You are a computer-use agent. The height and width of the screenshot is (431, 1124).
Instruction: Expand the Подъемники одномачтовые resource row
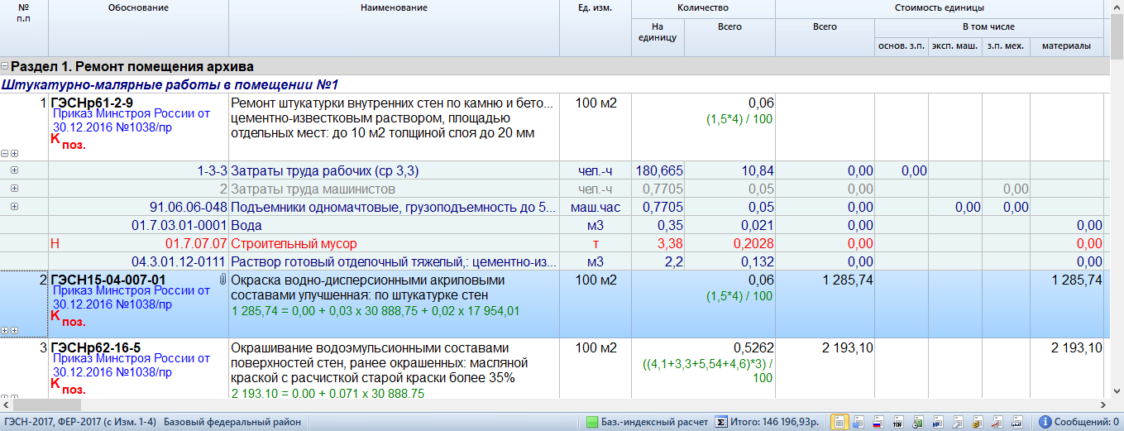(x=14, y=207)
